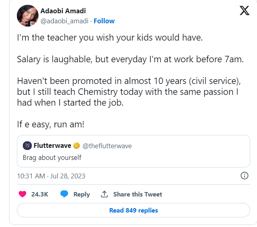The height and width of the screenshot is (227, 257).
Task: Open the 10:31 AM · Jul 28, 2023 timestamp
Action: tap(51, 176)
